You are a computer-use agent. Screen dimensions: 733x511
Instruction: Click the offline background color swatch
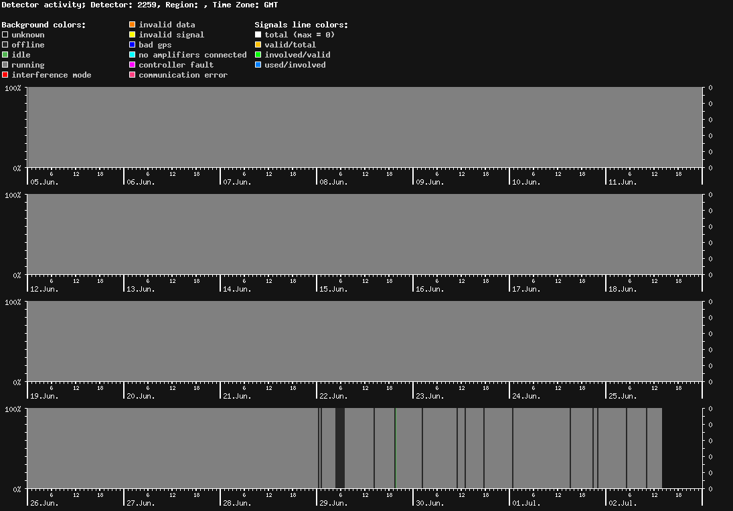(5, 45)
